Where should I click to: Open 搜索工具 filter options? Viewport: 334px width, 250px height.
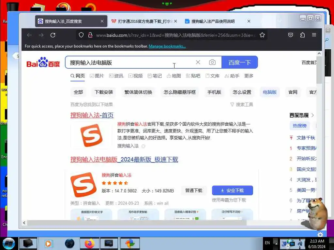(242, 104)
